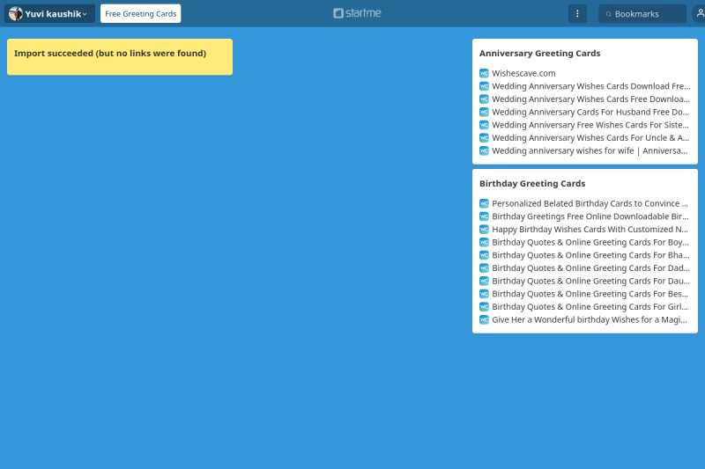Screen dimensions: 705x469
Task: Open Wedding Anniversary Free Wishes Cards For Siste... link
Action: [x=590, y=125]
